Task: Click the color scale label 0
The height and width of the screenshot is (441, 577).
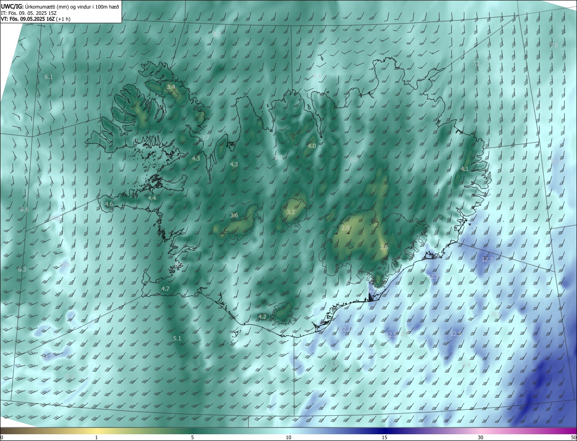Action: click(2, 437)
